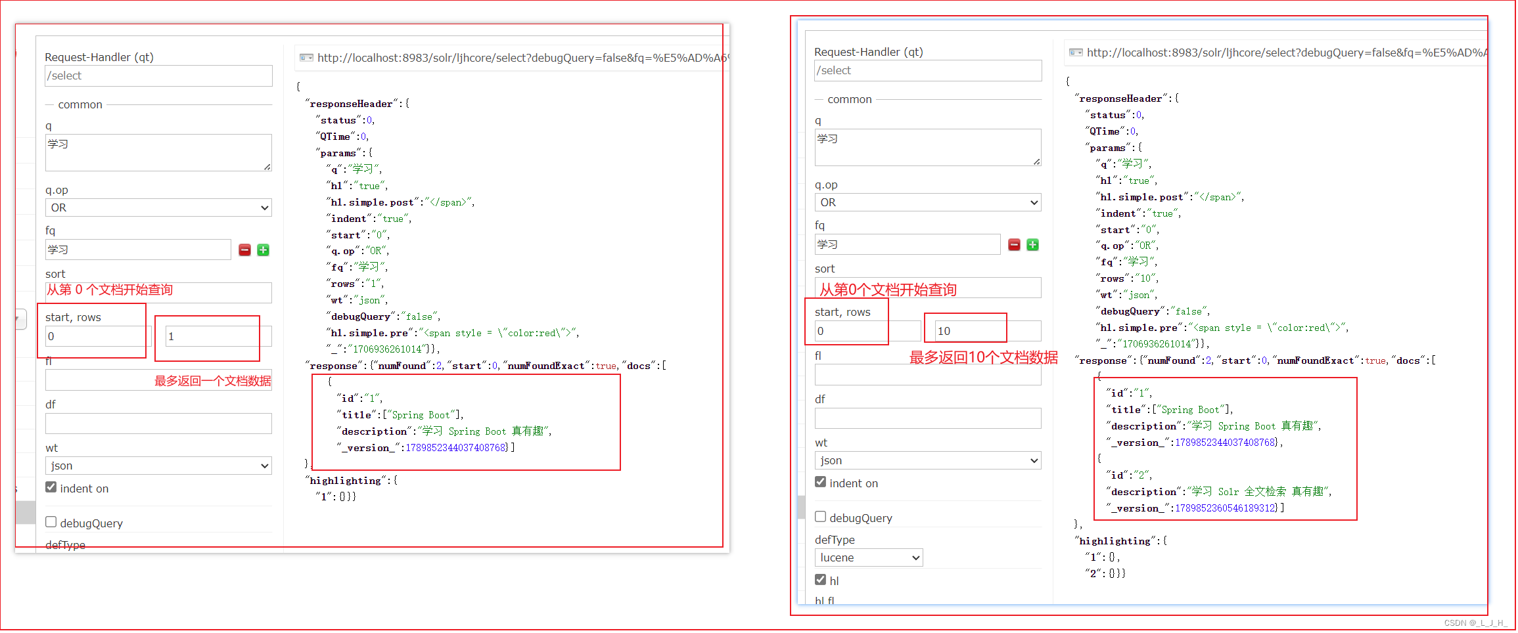Click fq input field in right panel
This screenshot has height=633, width=1518.
pyautogui.click(x=908, y=245)
